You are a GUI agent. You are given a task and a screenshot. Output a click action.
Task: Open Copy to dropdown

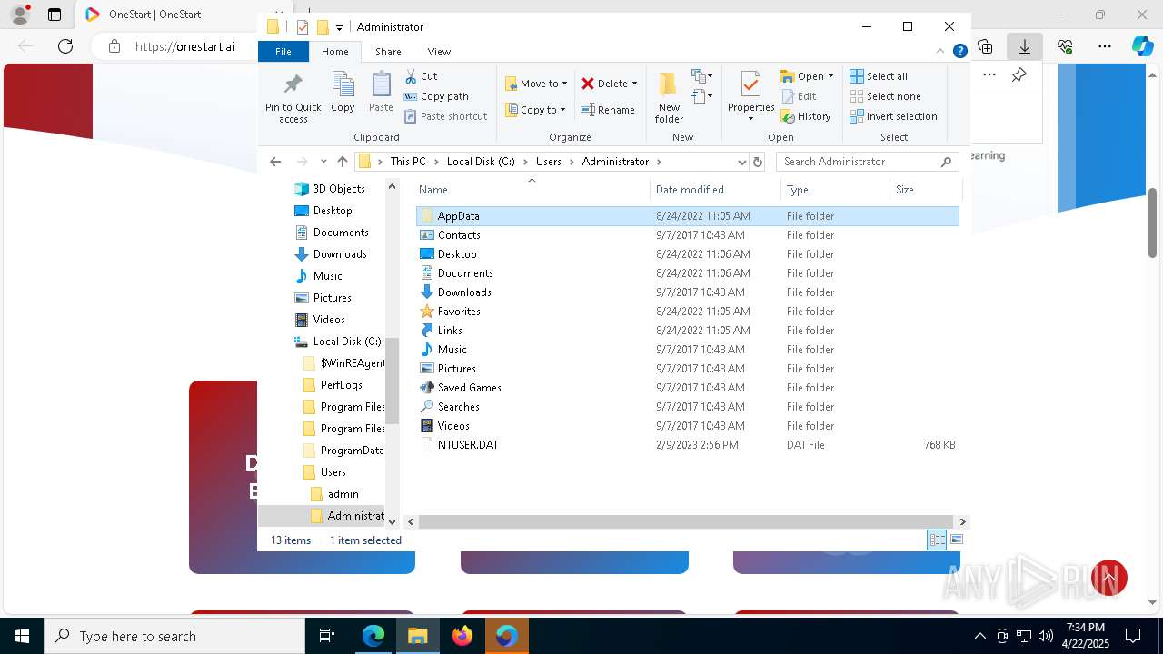(536, 110)
